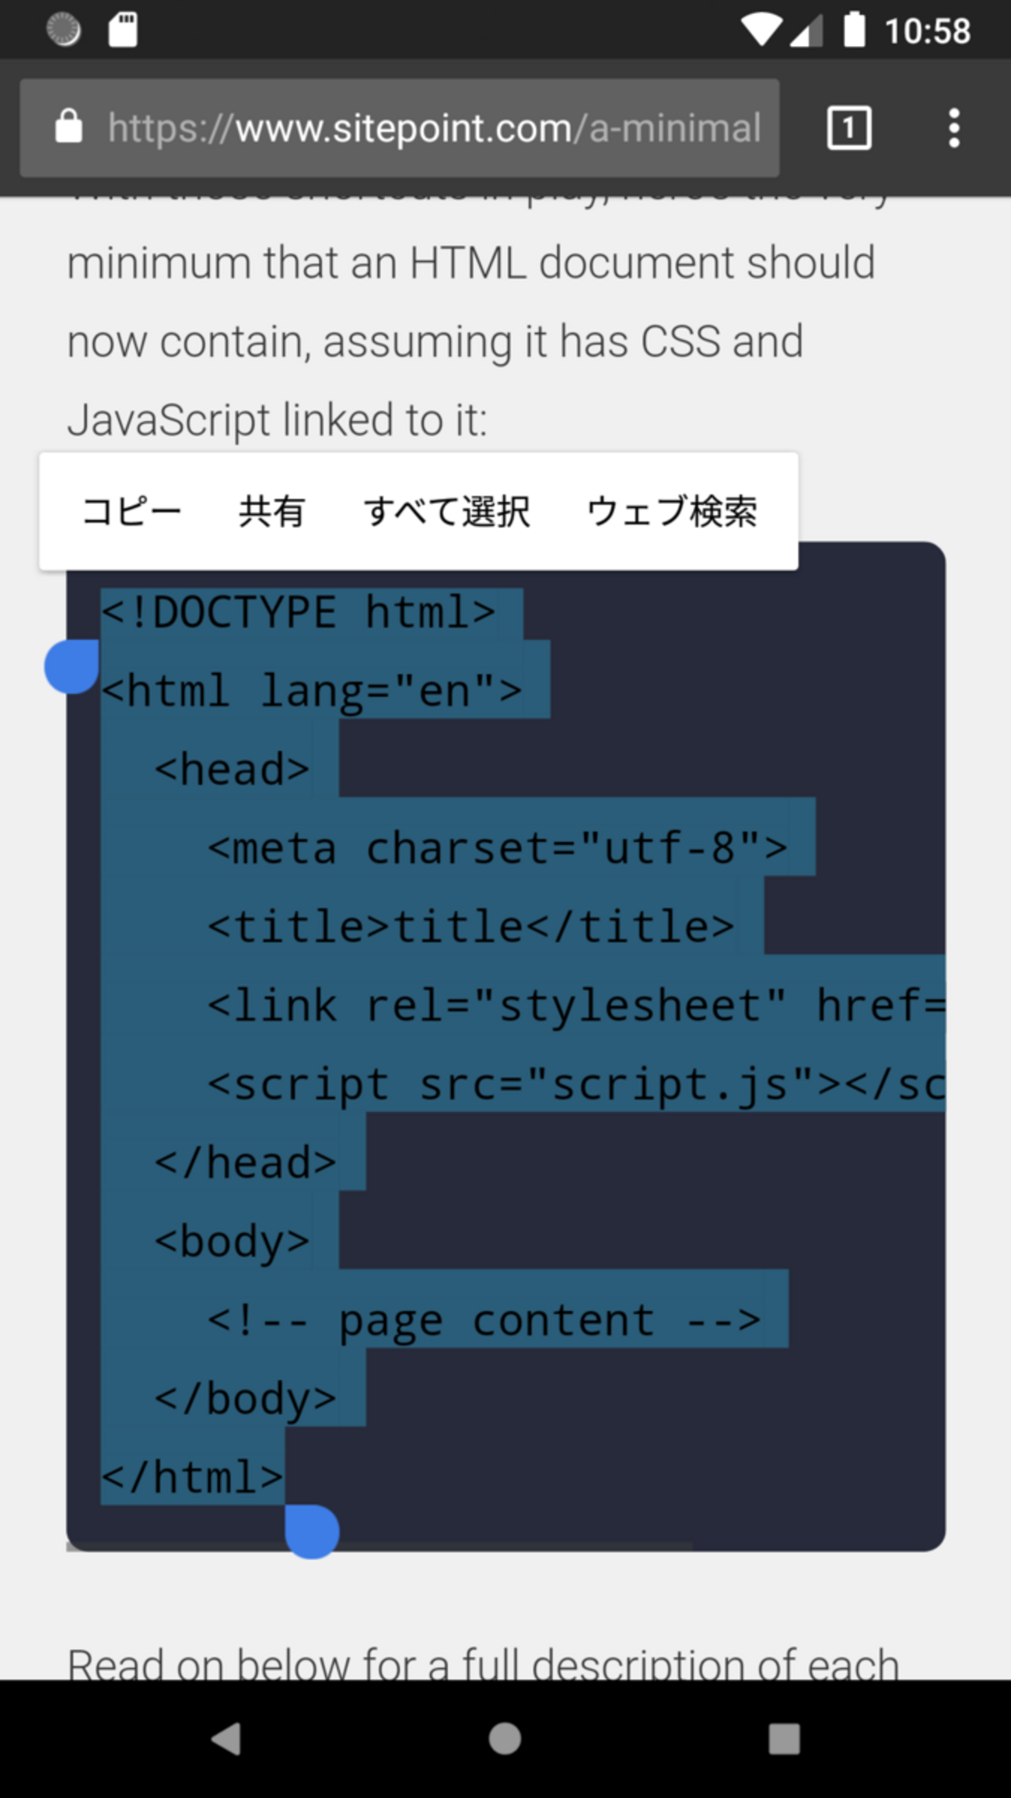Tap the Android Back navigation button
1011x1798 pixels.
click(x=226, y=1738)
